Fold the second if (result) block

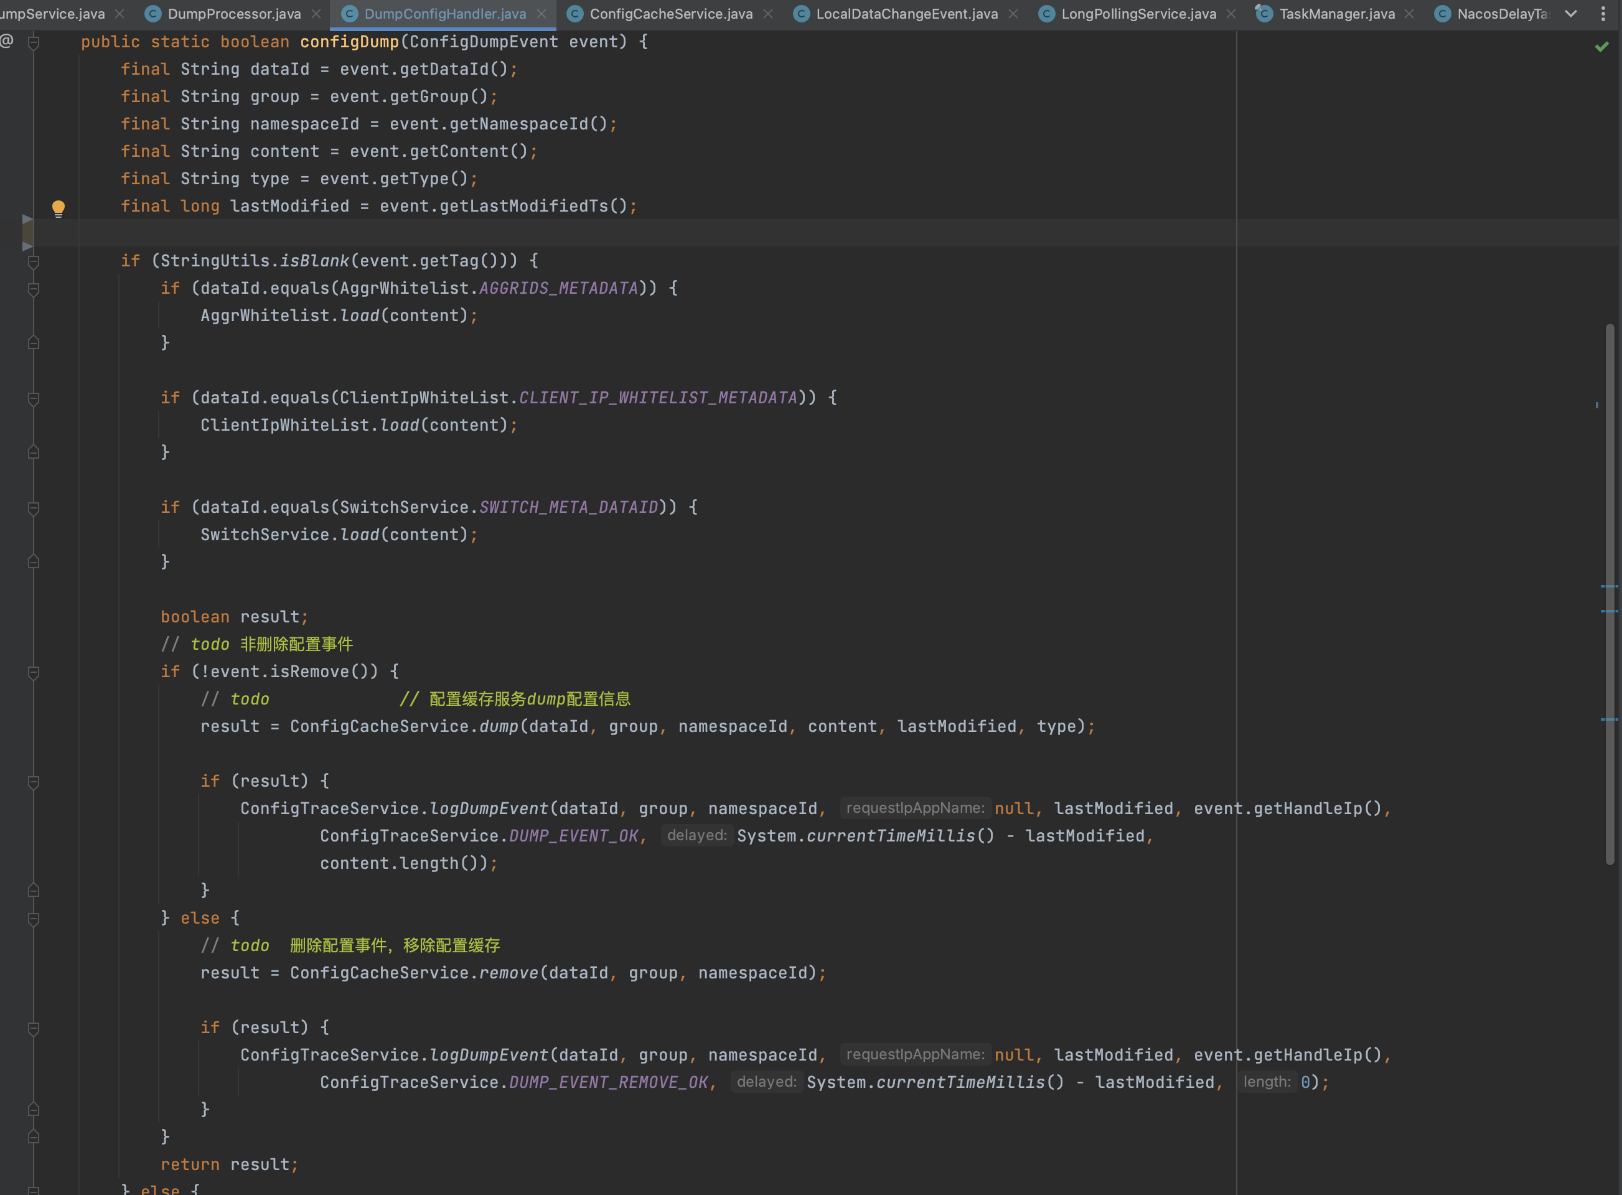click(33, 1029)
